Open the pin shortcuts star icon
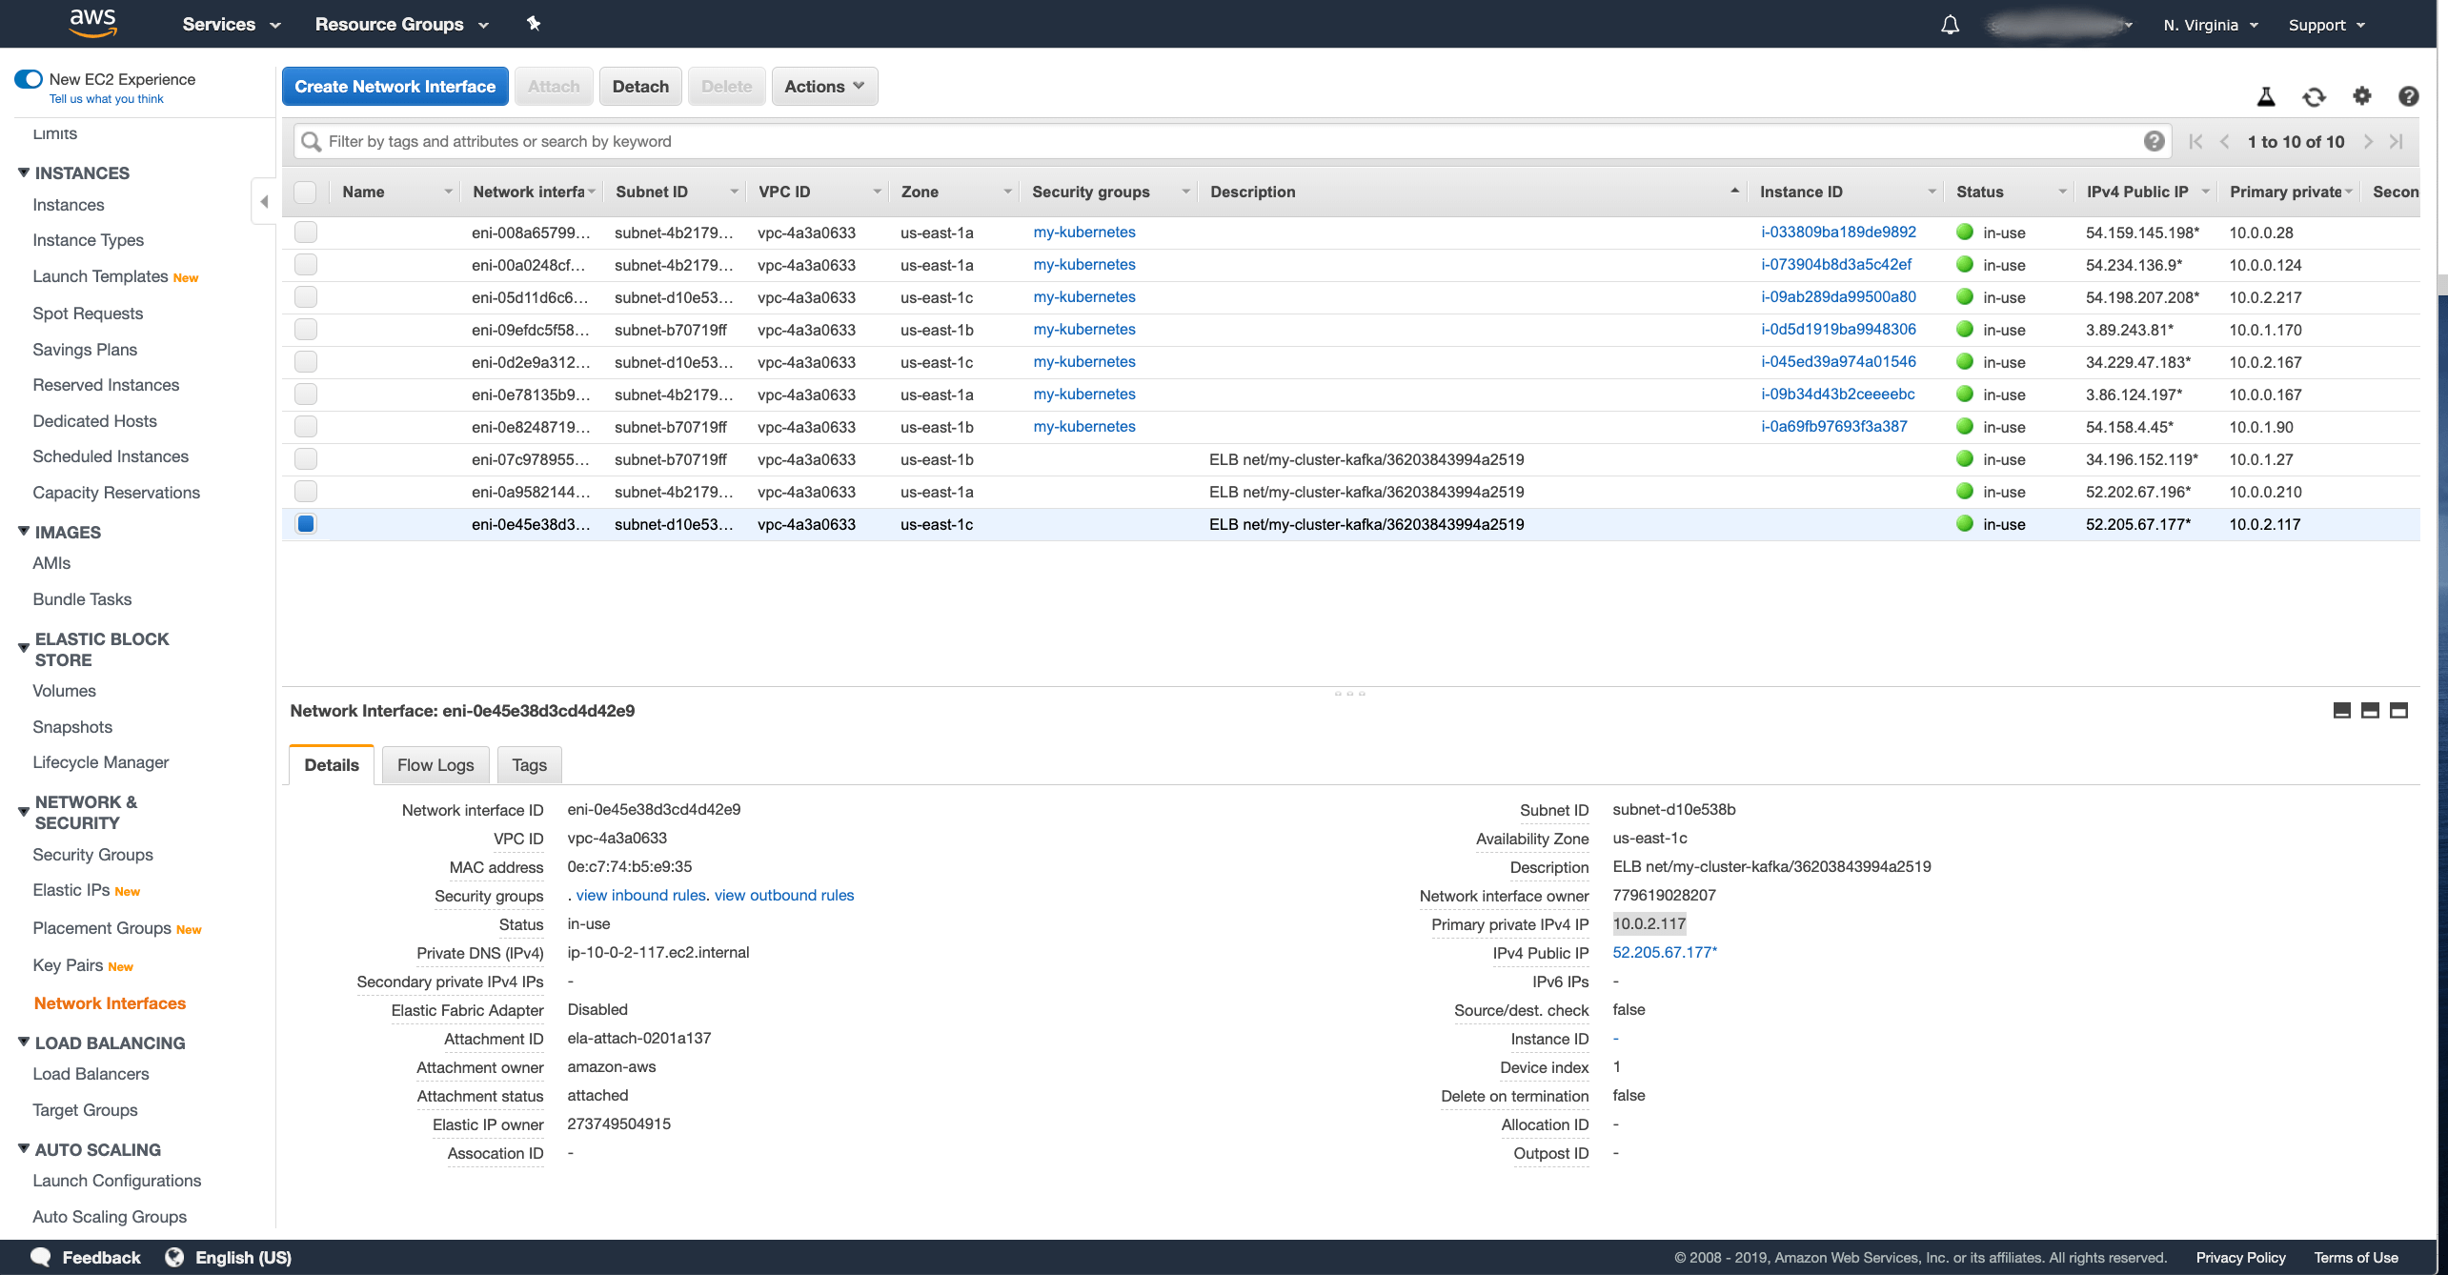 pos(534,24)
